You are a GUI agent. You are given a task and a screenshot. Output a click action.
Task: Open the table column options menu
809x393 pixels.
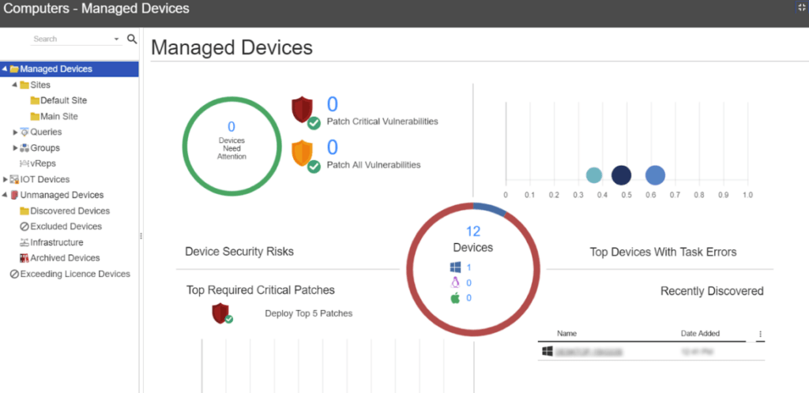coord(760,334)
